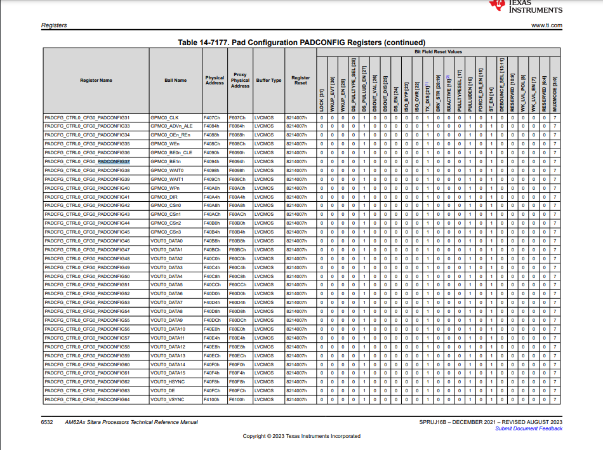Screen dimensions: 603x450
Task: Click the Buffer Type column header
Action: pos(269,81)
